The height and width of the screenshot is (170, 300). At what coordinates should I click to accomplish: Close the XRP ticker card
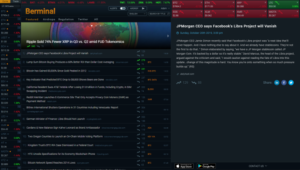pyautogui.click(x=265, y=3)
